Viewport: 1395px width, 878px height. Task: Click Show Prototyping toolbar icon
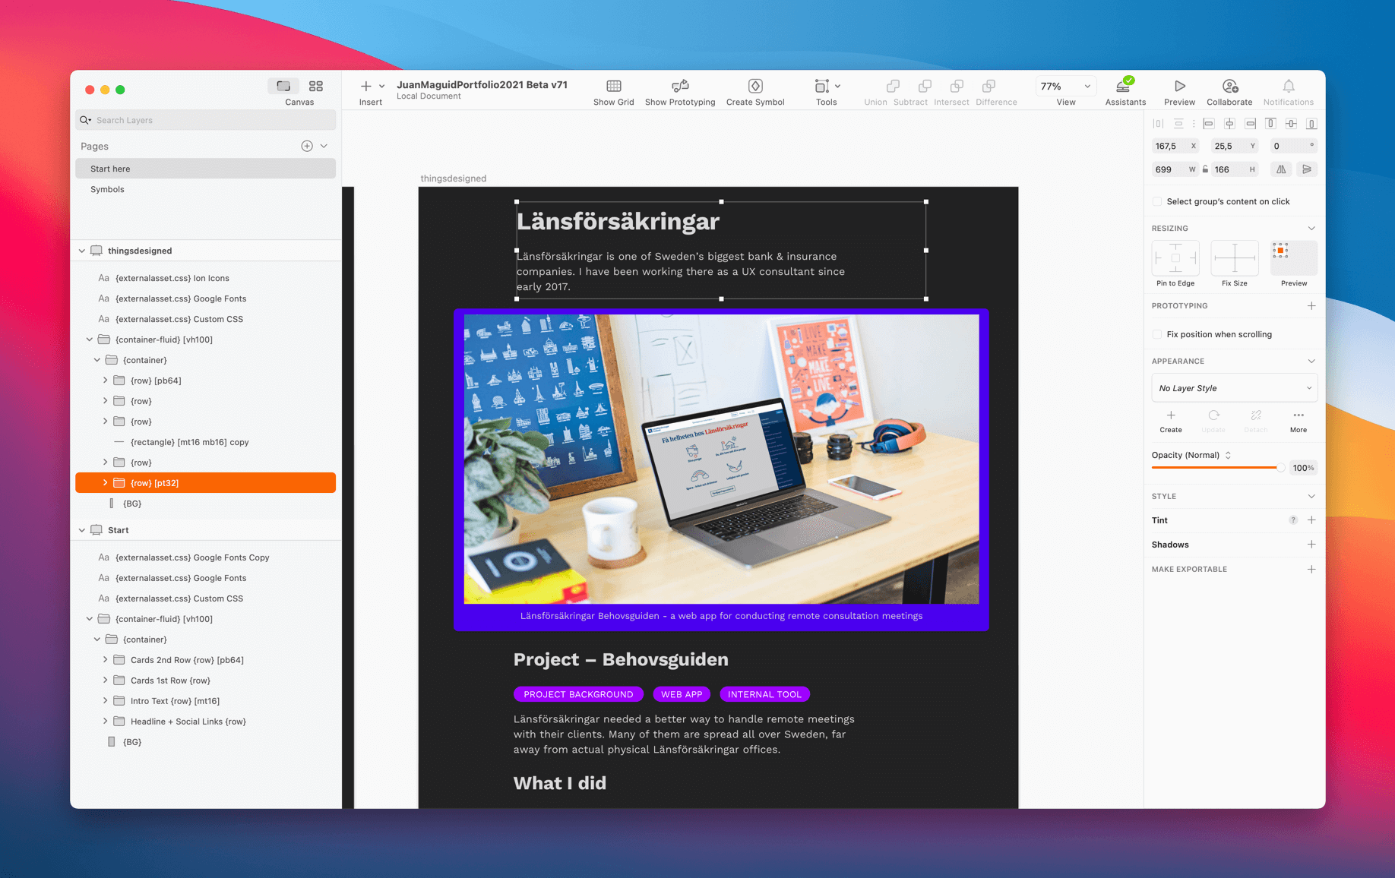click(680, 86)
